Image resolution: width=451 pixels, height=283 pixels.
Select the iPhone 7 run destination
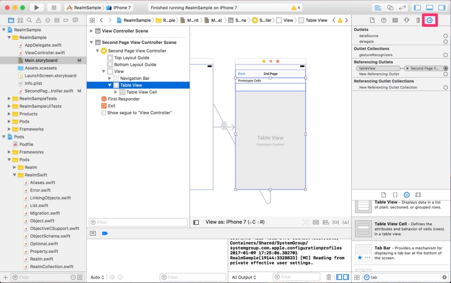pyautogui.click(x=119, y=8)
